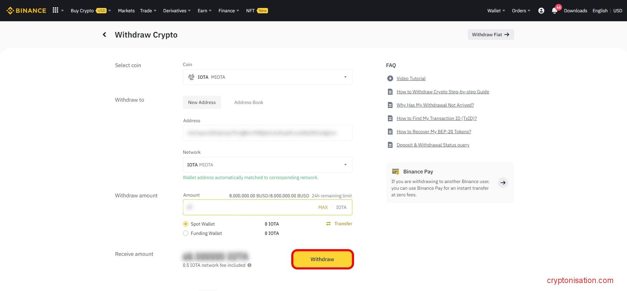Open the Trade dropdown menu
The image size is (627, 291).
point(148,11)
